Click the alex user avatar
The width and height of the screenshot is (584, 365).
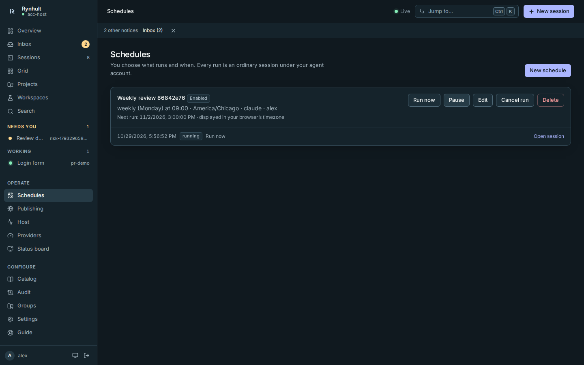pos(10,356)
